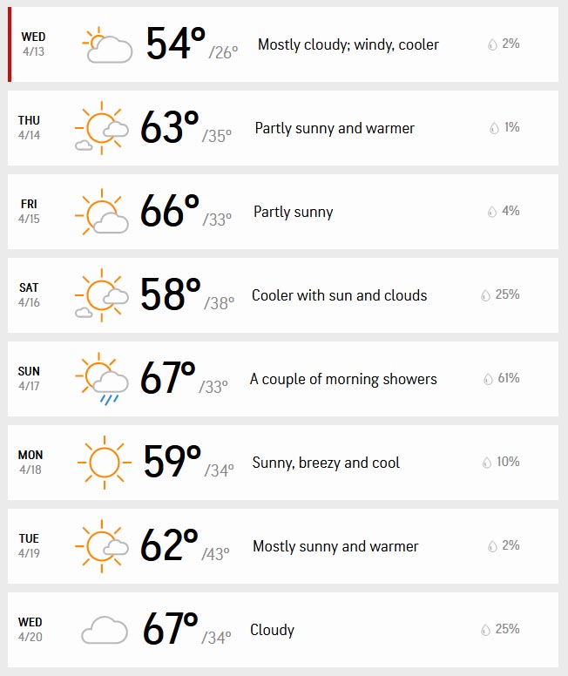
Task: Select the SUN 4/17 date label
Action: point(29,379)
